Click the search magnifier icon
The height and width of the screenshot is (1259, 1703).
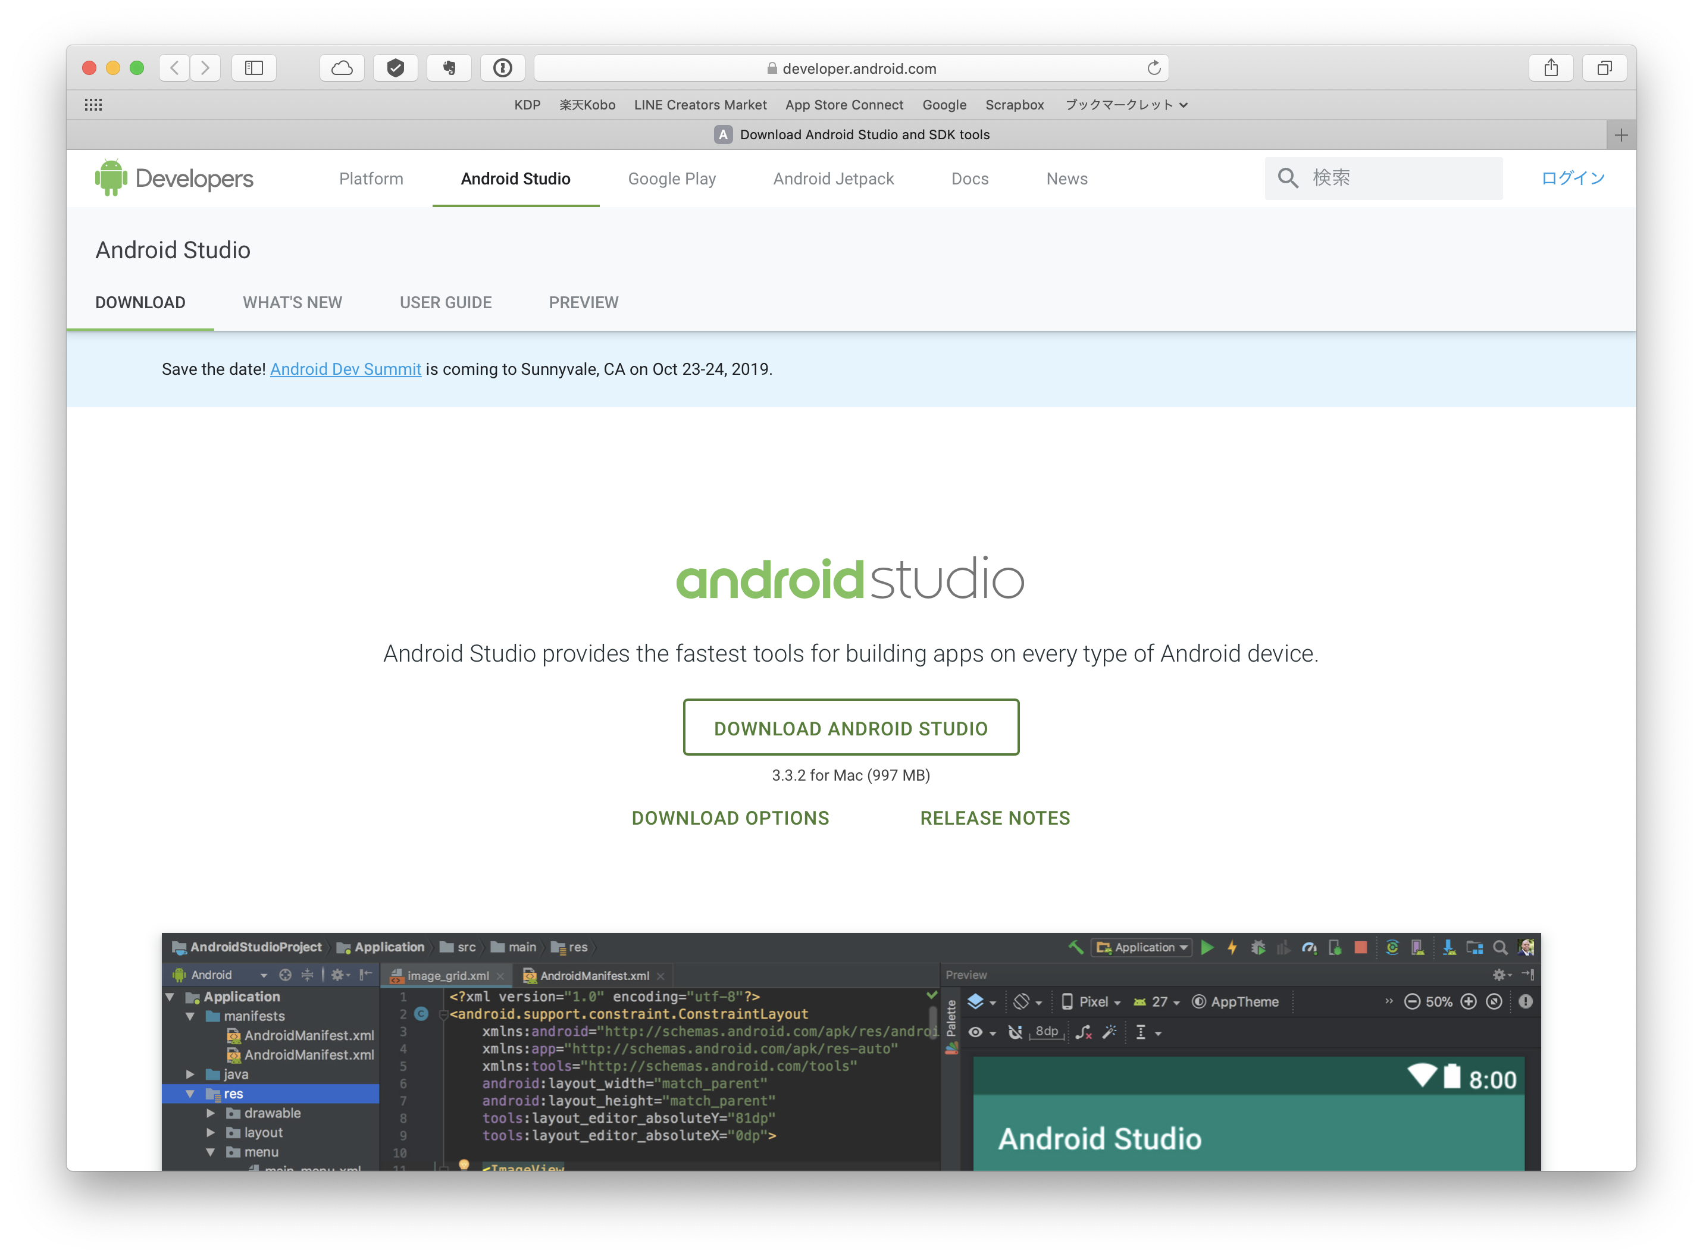tap(1288, 178)
